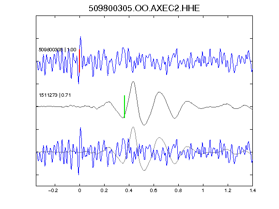Screen dimensions: 279x209
Task: Click the highest blue spike in top trace
Action: pos(80,37)
